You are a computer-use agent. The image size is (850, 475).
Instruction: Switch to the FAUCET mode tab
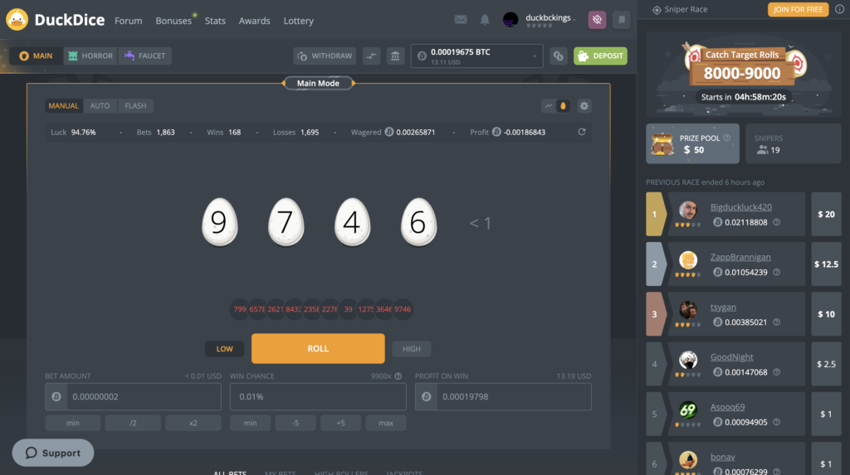pos(144,56)
